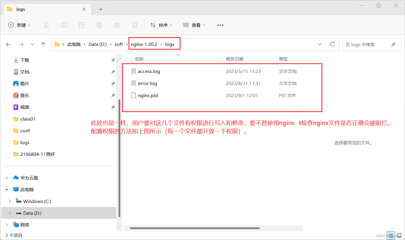Sort by 名称 column header
Viewport: 405px width, 240px height.
tap(139, 59)
